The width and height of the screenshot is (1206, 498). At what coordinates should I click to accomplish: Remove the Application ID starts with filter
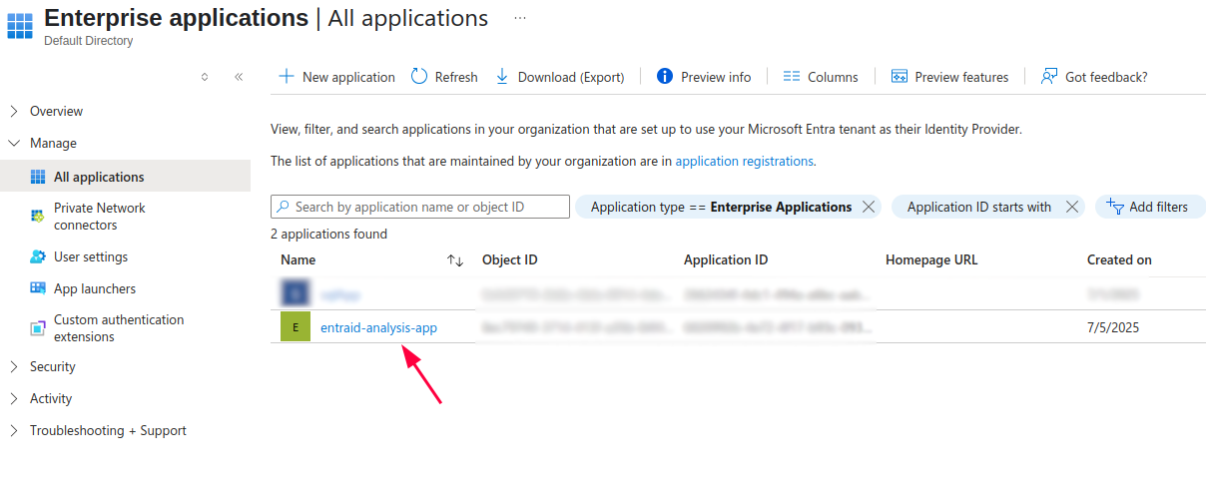point(1071,207)
